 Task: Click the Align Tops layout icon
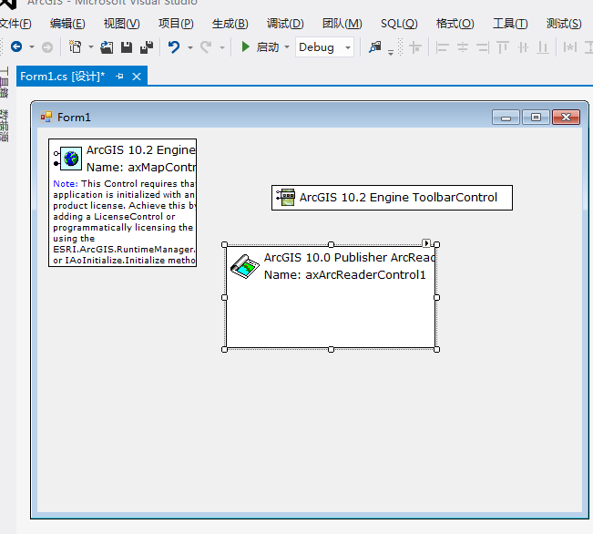tap(503, 47)
